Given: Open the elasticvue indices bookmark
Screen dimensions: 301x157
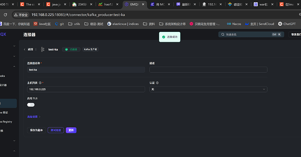Looking at the screenshot, I should tap(123, 24).
